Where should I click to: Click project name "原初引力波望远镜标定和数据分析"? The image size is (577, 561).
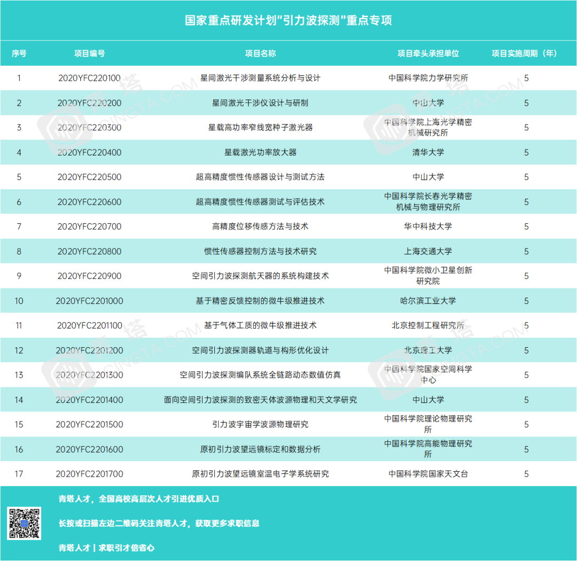point(260,449)
